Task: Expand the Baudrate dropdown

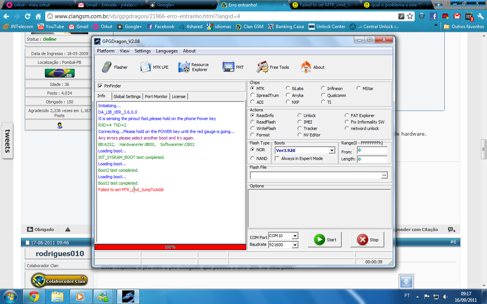Action: click(294, 245)
